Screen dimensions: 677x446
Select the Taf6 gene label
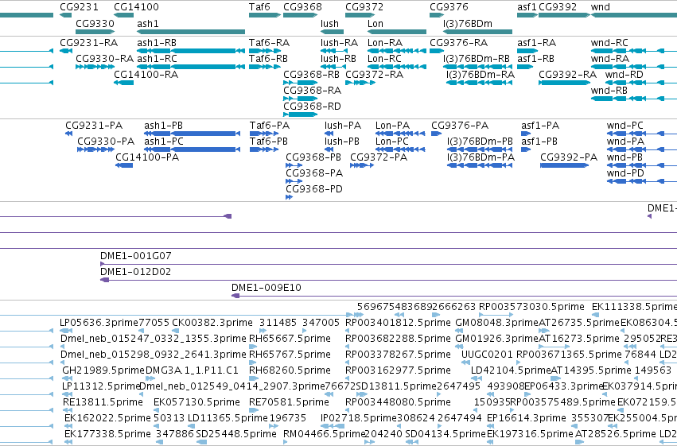[x=259, y=7]
